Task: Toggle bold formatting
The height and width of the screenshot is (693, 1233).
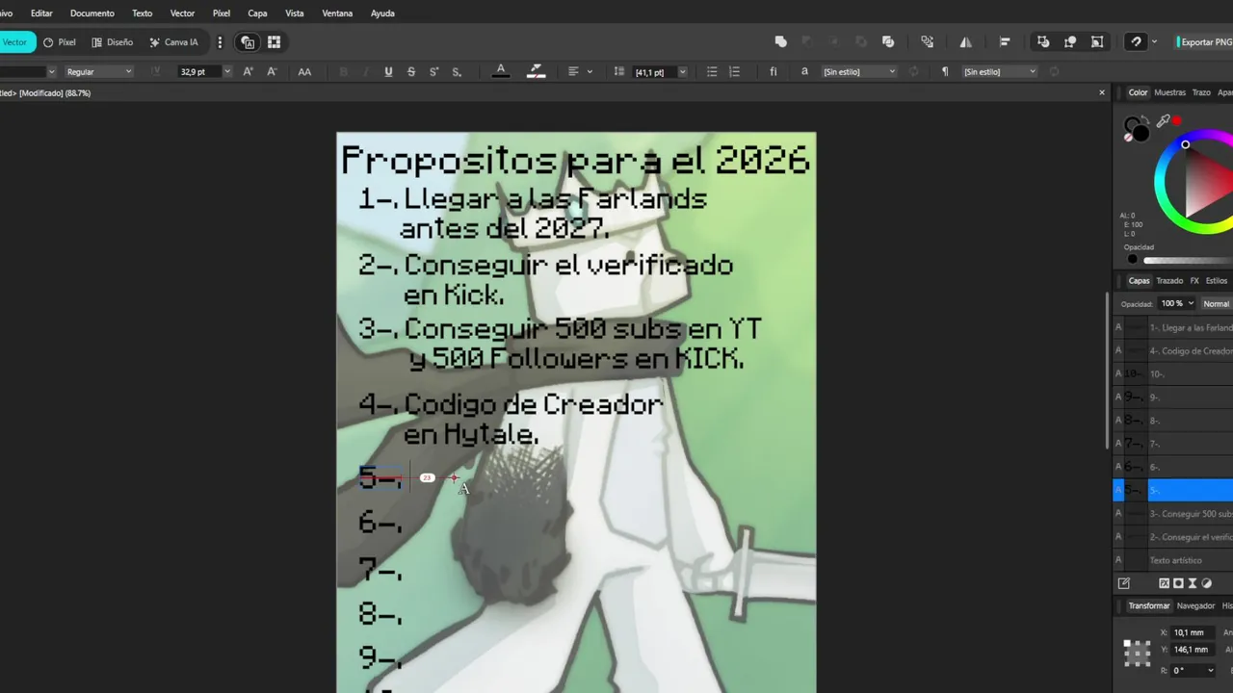Action: [343, 71]
